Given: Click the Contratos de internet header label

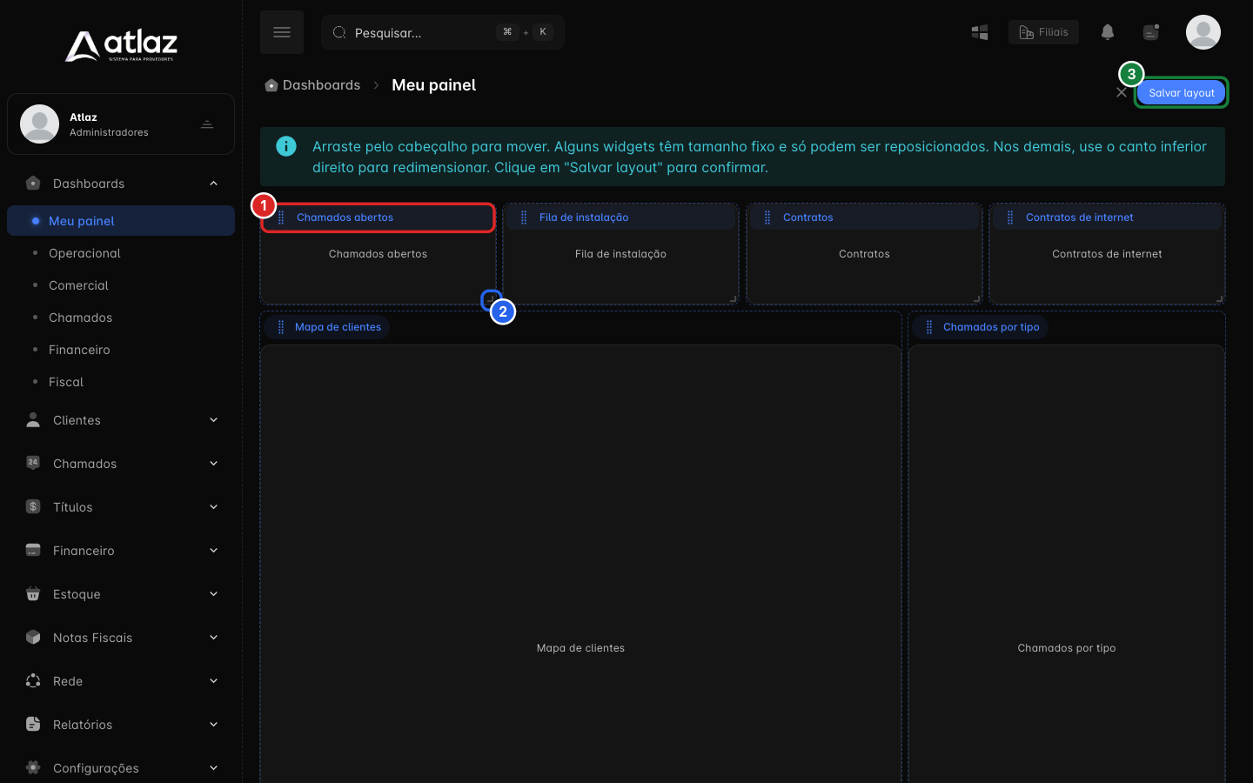Looking at the screenshot, I should tap(1079, 217).
